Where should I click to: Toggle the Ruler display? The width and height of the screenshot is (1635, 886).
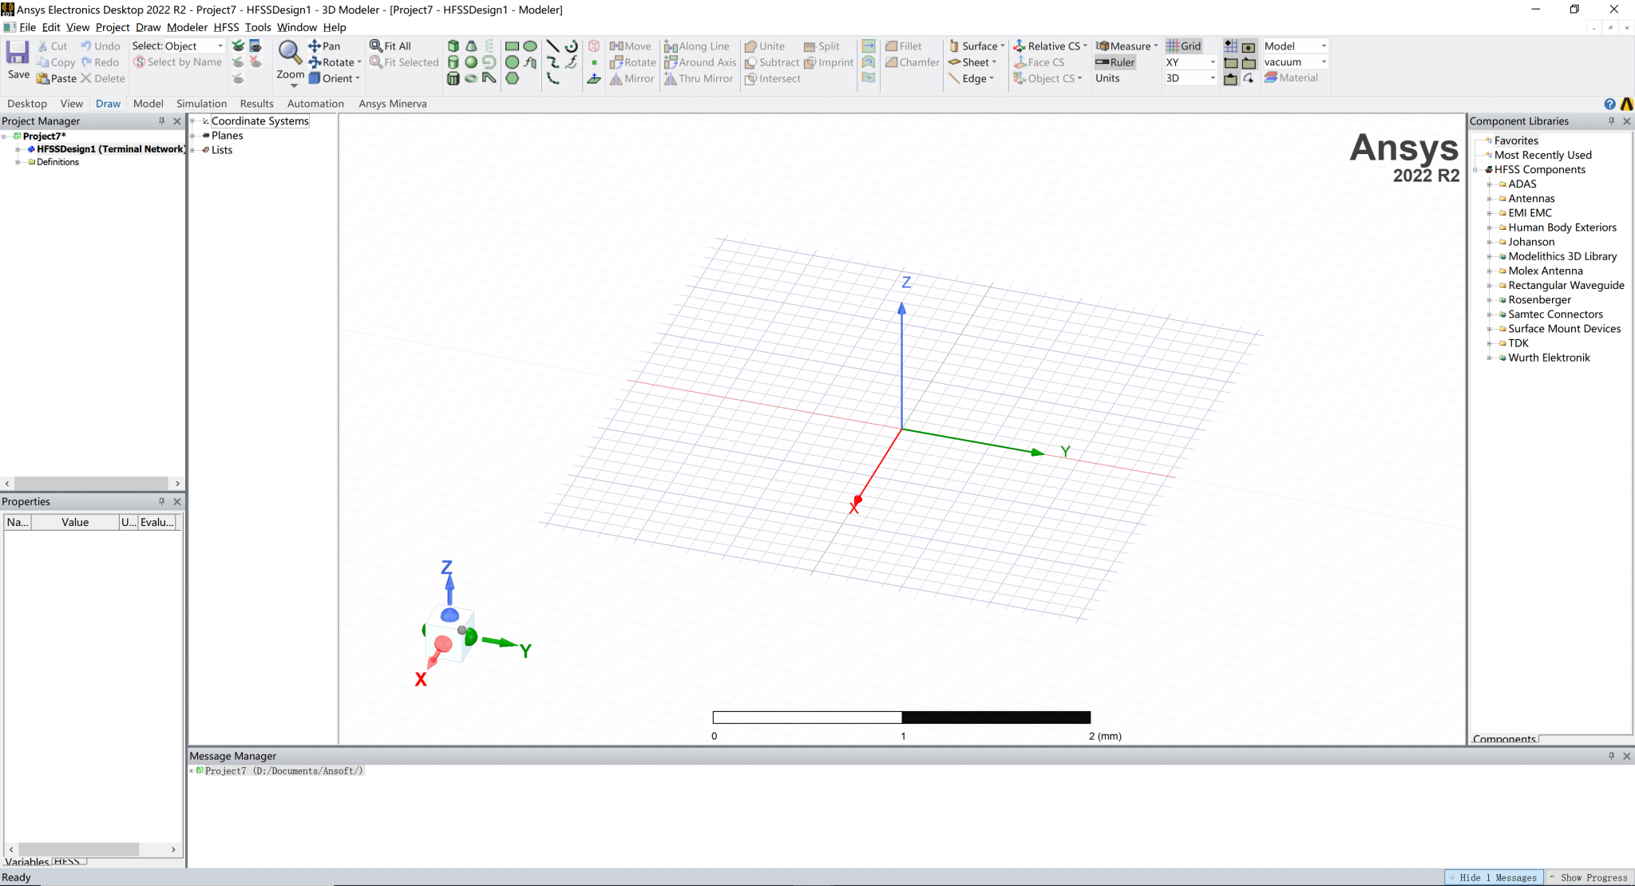click(1115, 61)
